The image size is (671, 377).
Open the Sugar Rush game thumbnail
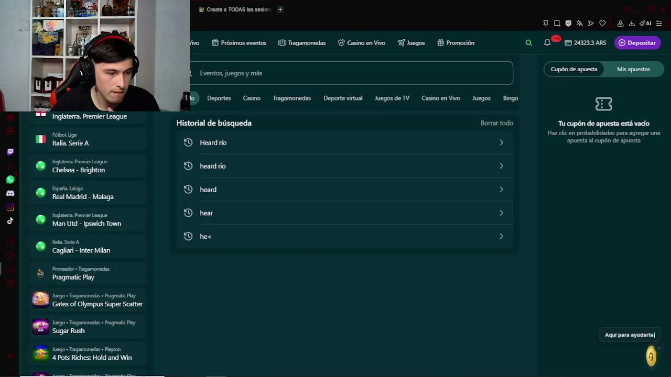tap(40, 327)
